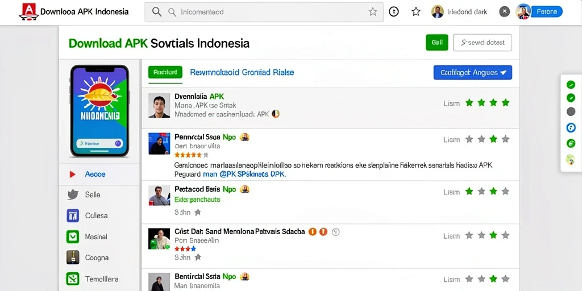Viewport: 582px width, 291px height.
Task: Click the bottom light green icon in right panel
Action: pyautogui.click(x=571, y=160)
